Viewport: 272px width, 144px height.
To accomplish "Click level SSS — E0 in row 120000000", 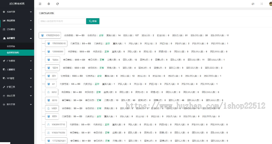I will point(85,52).
